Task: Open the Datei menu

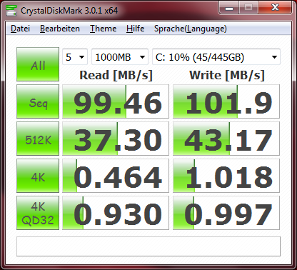Action: [x=21, y=29]
